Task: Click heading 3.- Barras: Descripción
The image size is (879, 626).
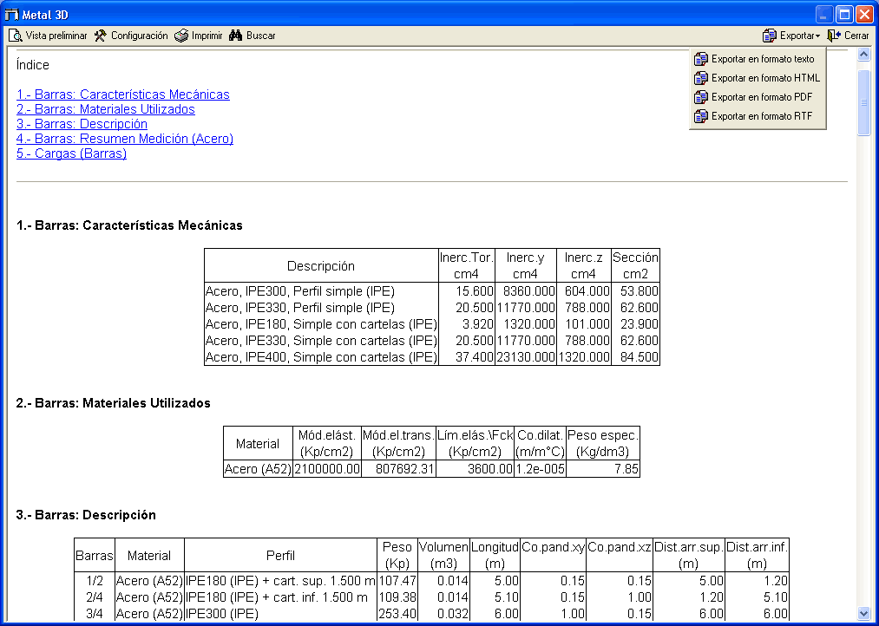Action: pyautogui.click(x=86, y=515)
